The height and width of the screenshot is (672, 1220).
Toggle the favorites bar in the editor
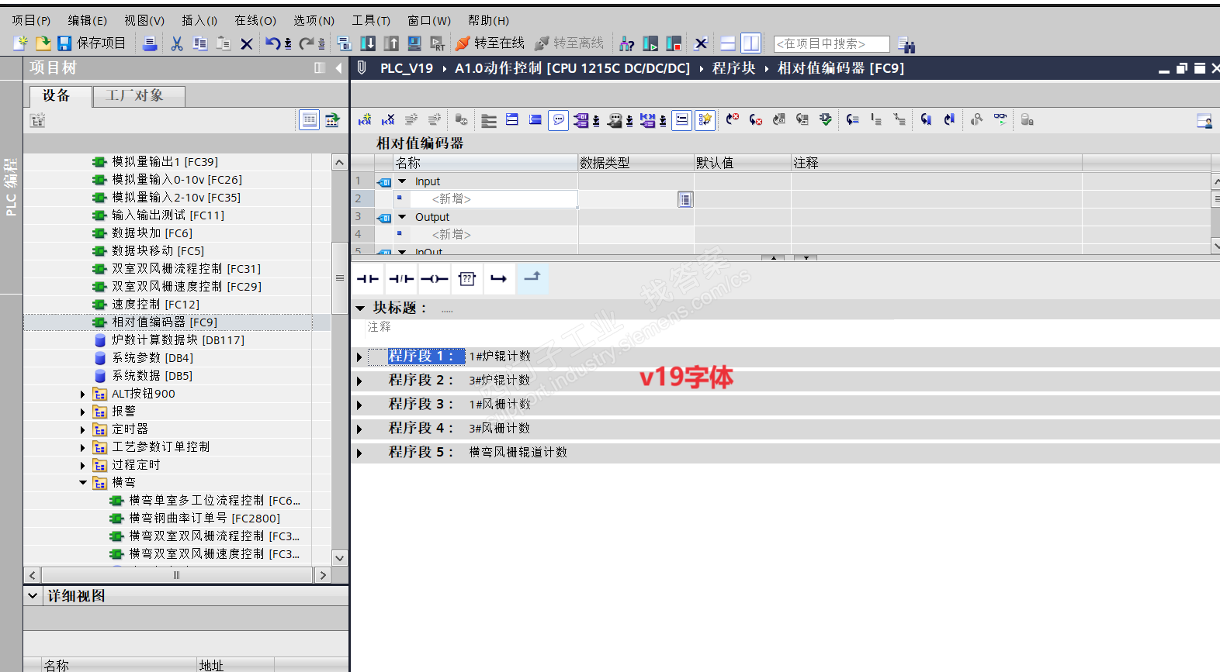705,119
